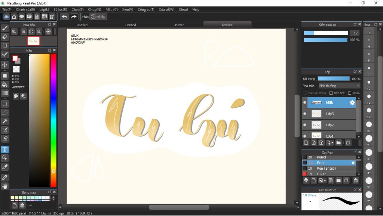
Task: Undock the Hoa tiêu navigator panel
Action: 50,24
